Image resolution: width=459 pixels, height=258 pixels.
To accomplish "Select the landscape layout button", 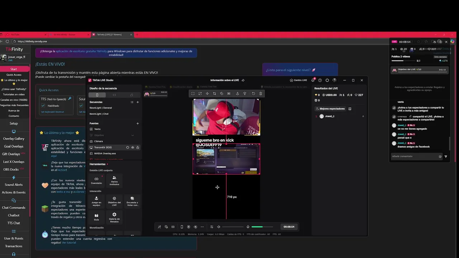I will [x=114, y=95].
